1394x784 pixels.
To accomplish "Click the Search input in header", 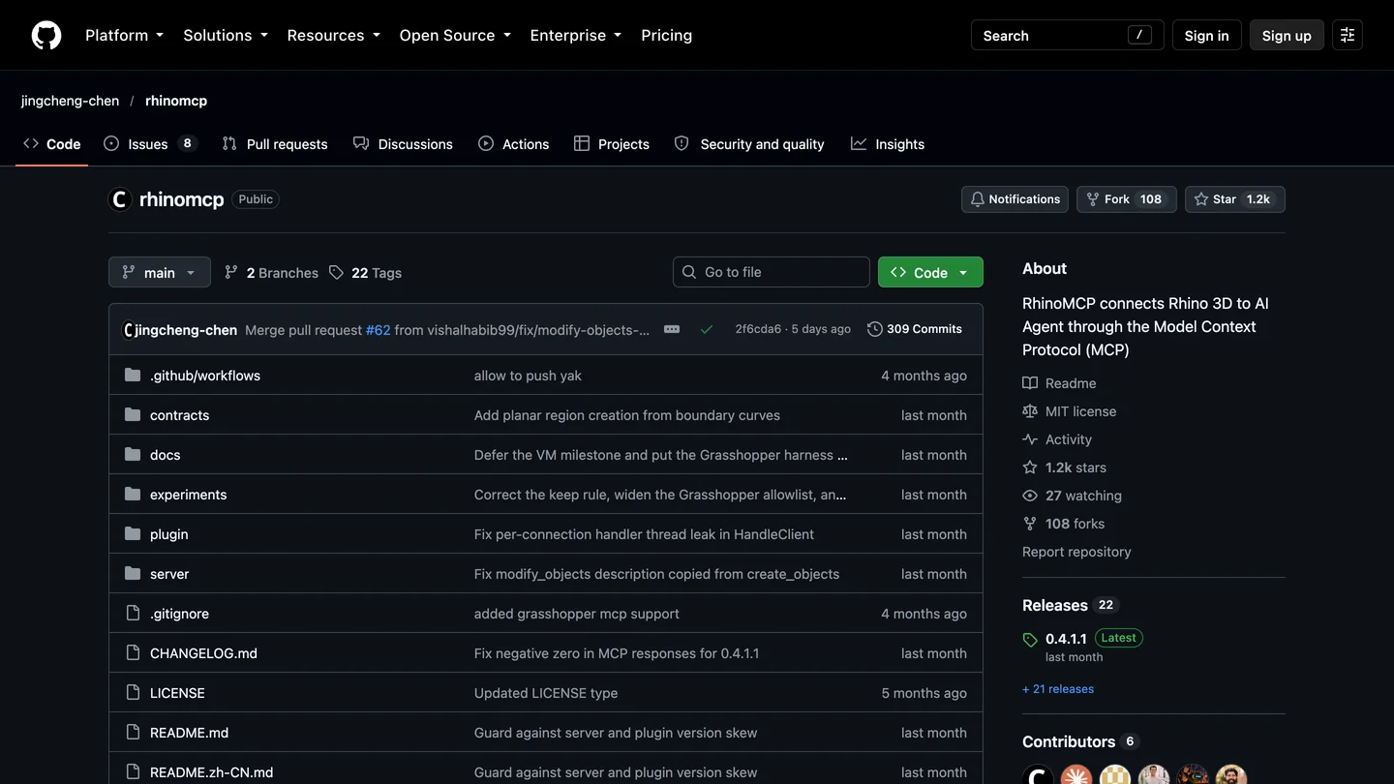I will (x=1068, y=35).
